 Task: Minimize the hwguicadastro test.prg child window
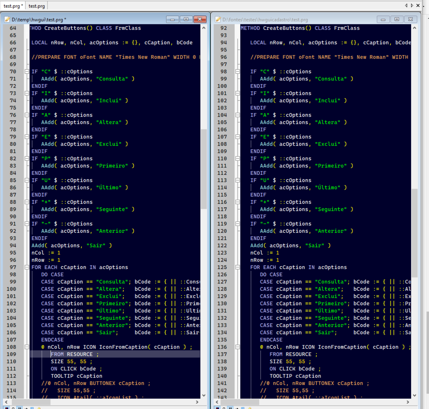click(x=383, y=19)
